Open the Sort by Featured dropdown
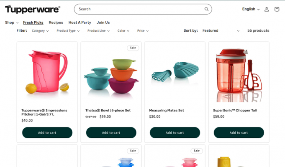285x167 pixels. coord(221,31)
